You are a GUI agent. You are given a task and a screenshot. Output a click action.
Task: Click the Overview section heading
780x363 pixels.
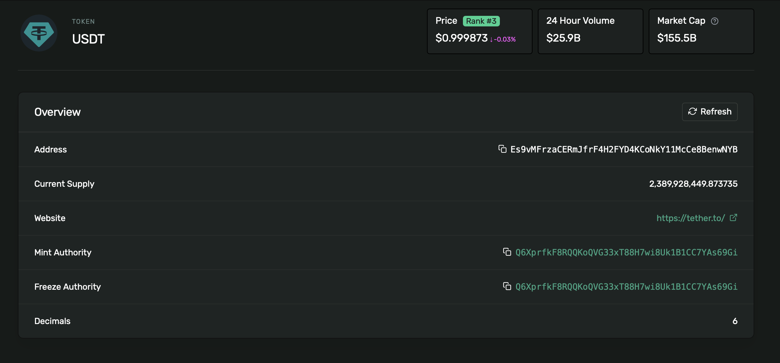57,112
